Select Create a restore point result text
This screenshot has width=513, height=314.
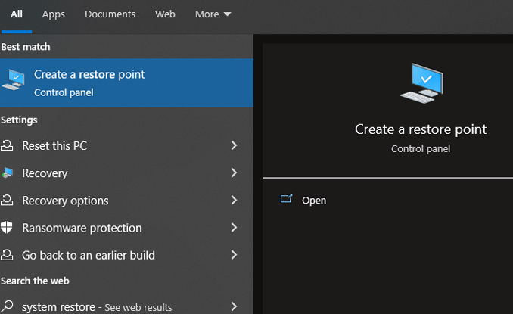coord(89,75)
